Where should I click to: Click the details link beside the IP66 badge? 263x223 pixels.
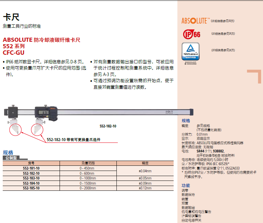click(x=223, y=34)
